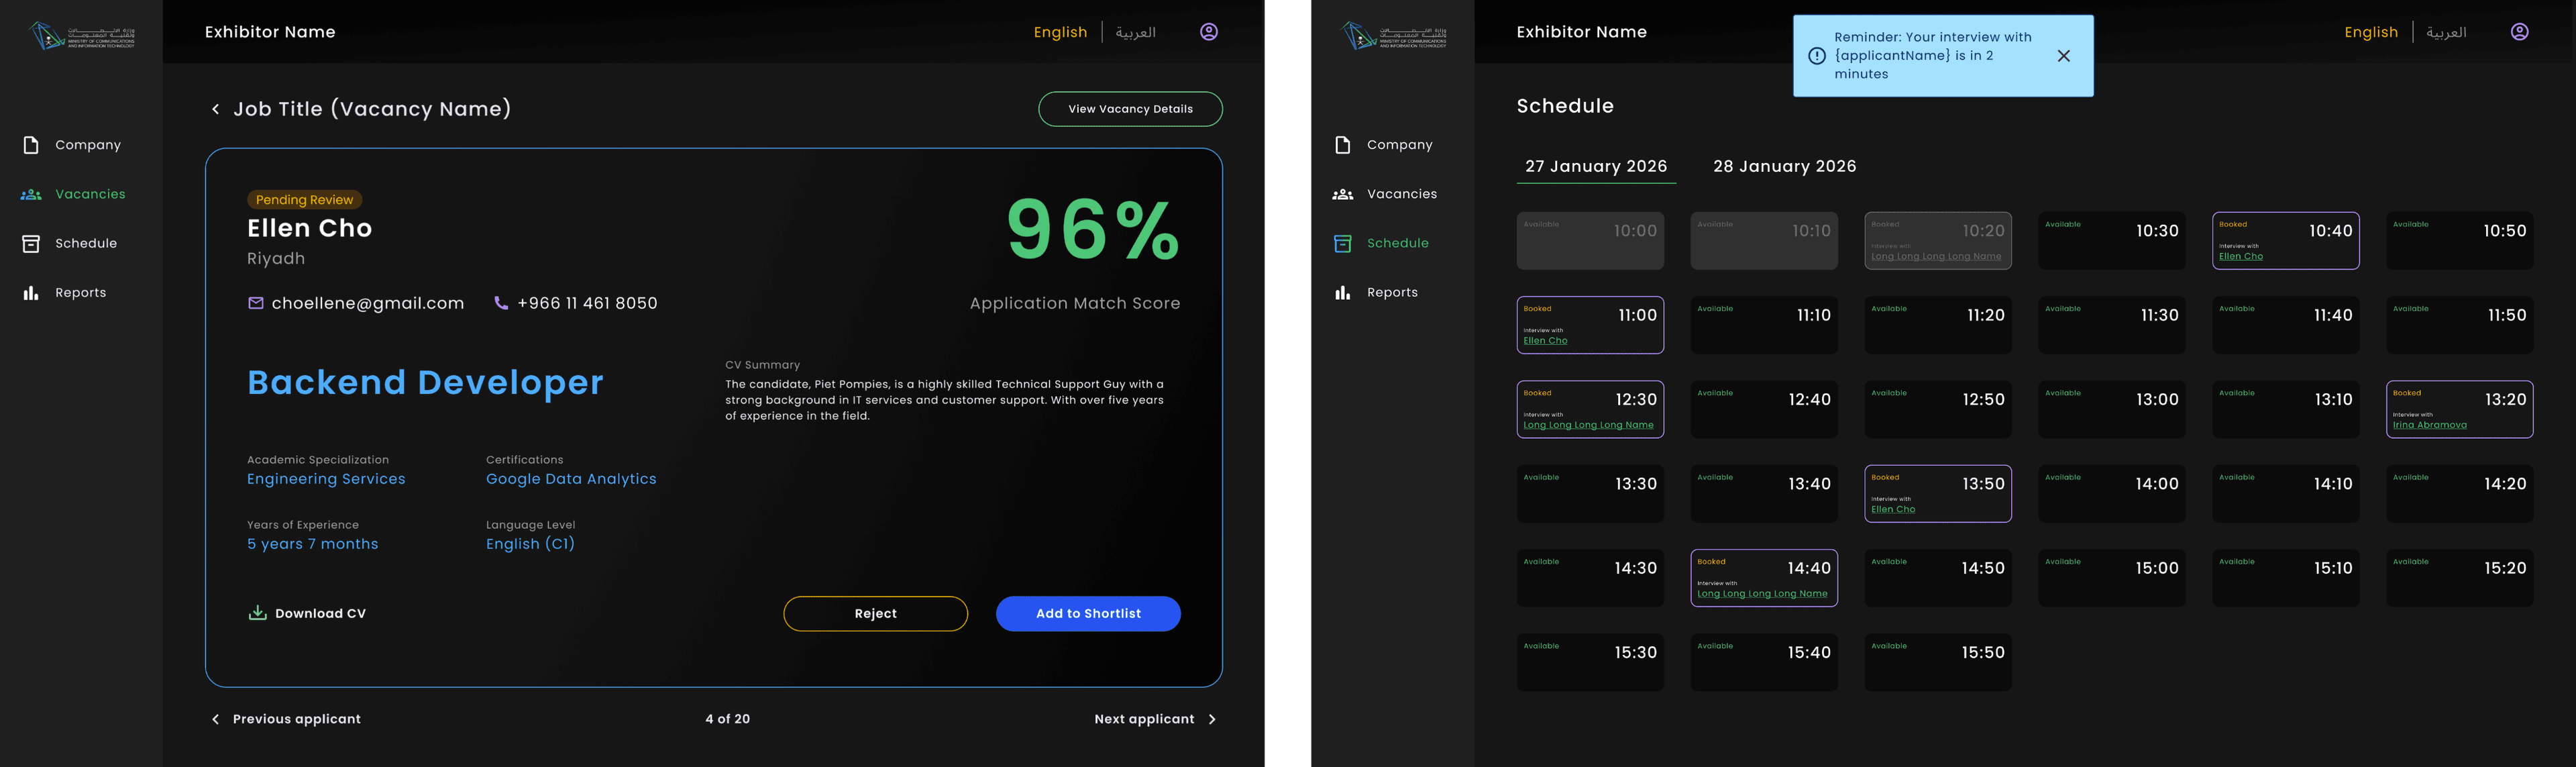Image resolution: width=2576 pixels, height=767 pixels.
Task: Click the alert icon inside the reminder banner
Action: click(x=1818, y=56)
